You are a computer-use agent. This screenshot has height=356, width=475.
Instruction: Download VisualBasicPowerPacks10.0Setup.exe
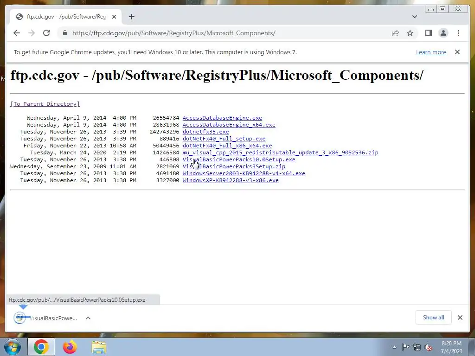click(239, 159)
